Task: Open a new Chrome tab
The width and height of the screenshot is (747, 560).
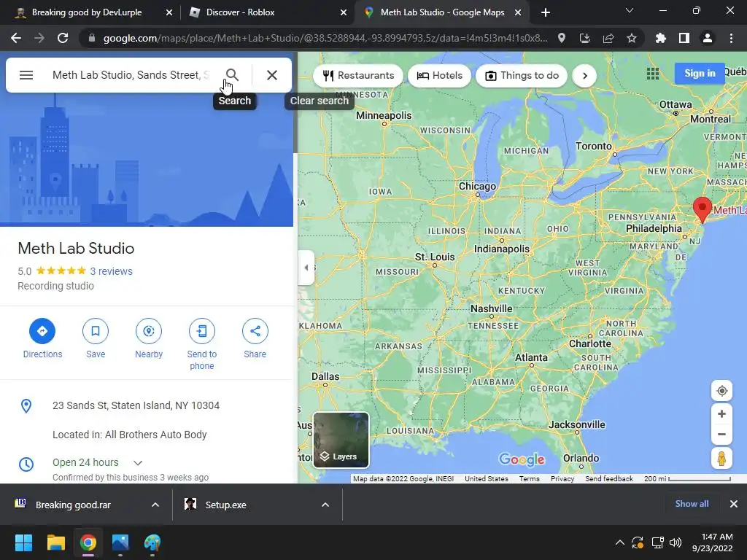Action: click(546, 12)
